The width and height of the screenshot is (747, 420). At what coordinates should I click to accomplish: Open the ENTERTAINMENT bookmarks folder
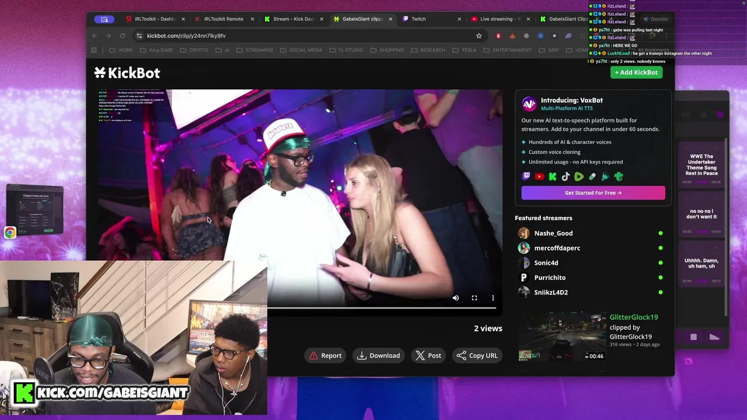(x=507, y=50)
